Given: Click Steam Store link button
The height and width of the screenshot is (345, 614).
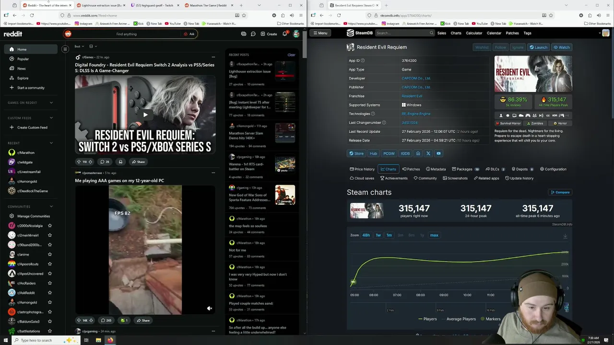Looking at the screenshot, I should point(356,153).
